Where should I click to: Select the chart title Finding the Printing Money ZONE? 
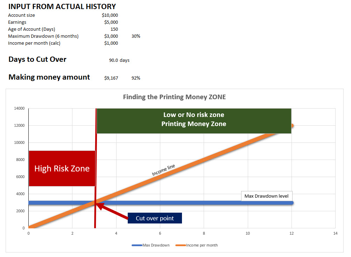(174, 97)
